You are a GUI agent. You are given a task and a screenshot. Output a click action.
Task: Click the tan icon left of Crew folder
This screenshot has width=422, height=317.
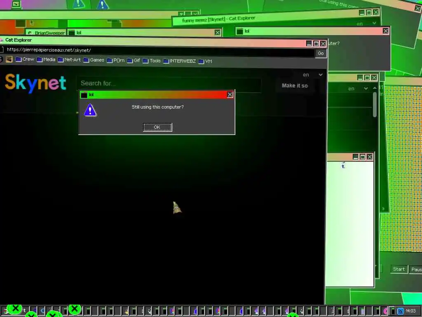pos(9,59)
